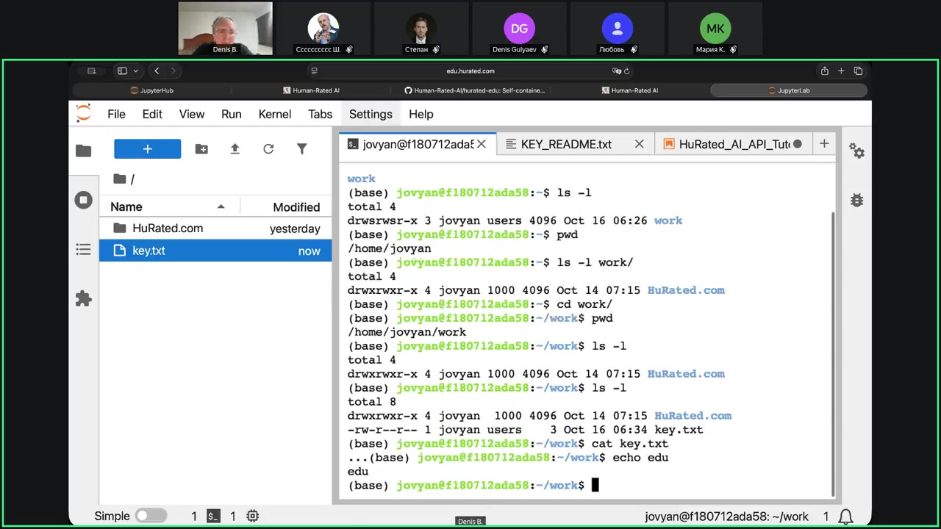Click the blue New Launcher button

(147, 149)
